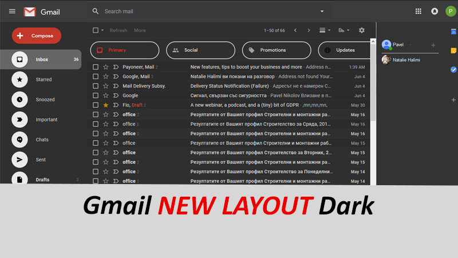Open the display density dropdown
This screenshot has width=458, height=258.
[x=325, y=30]
